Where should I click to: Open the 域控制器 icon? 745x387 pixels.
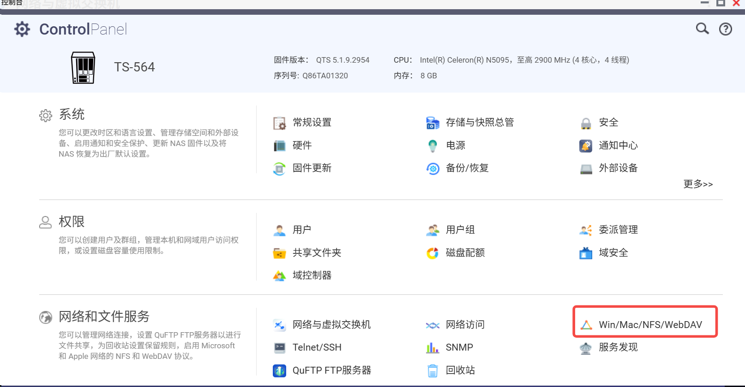(x=279, y=276)
